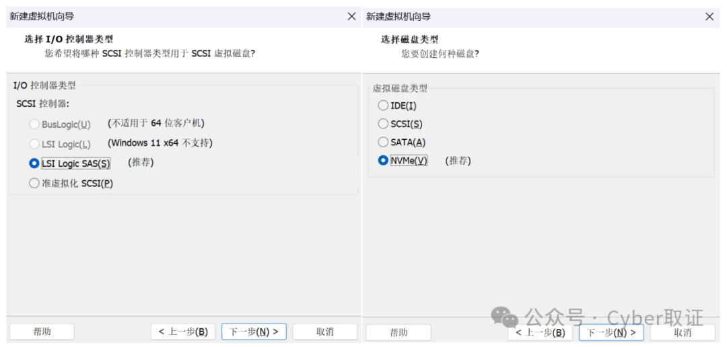This screenshot has width=727, height=347.
Task: Close the I/O controller type wizard window
Action: click(x=351, y=16)
